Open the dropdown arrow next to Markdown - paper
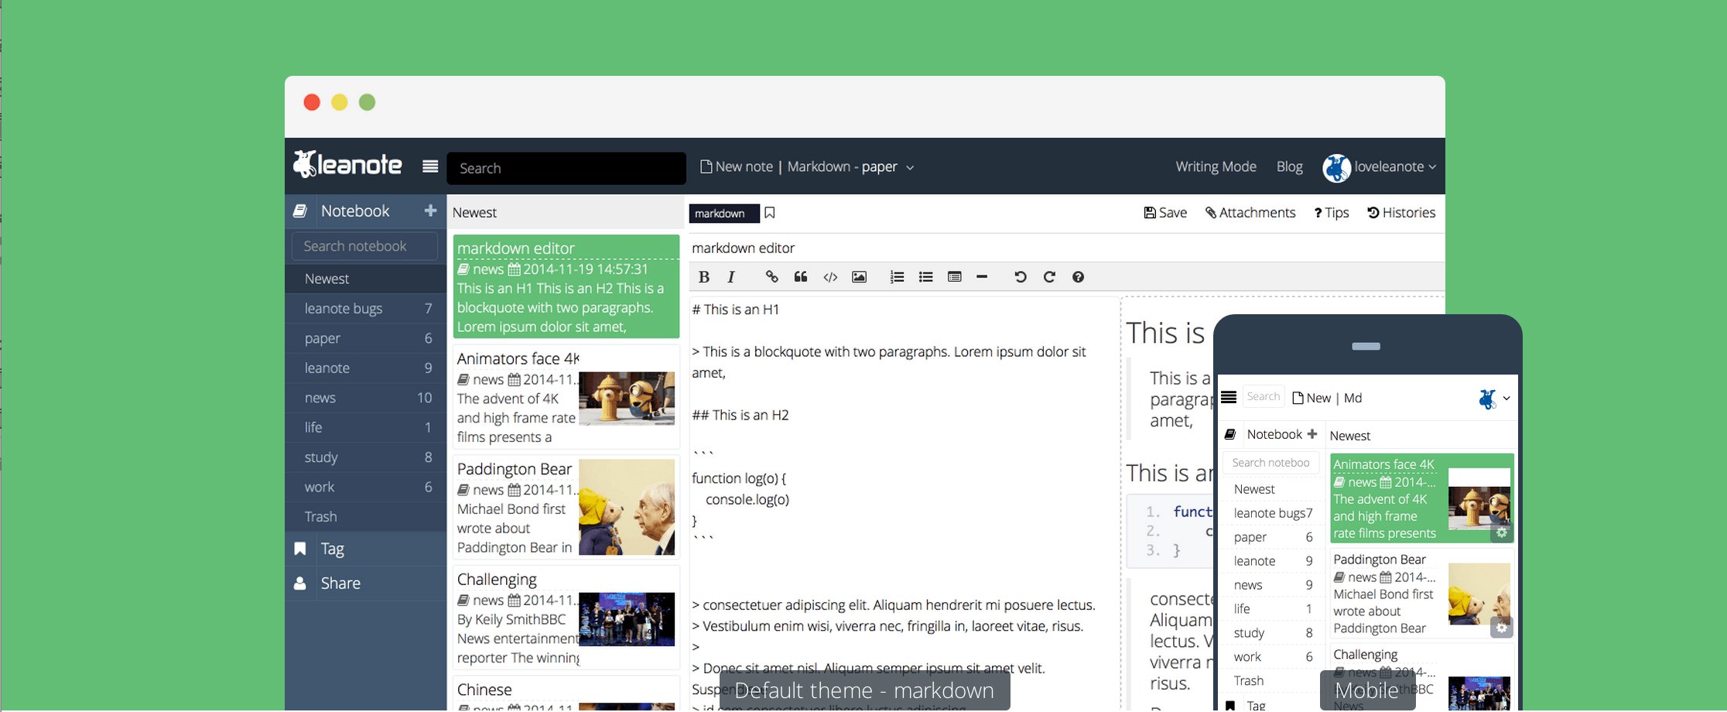This screenshot has width=1727, height=712. pos(910,168)
